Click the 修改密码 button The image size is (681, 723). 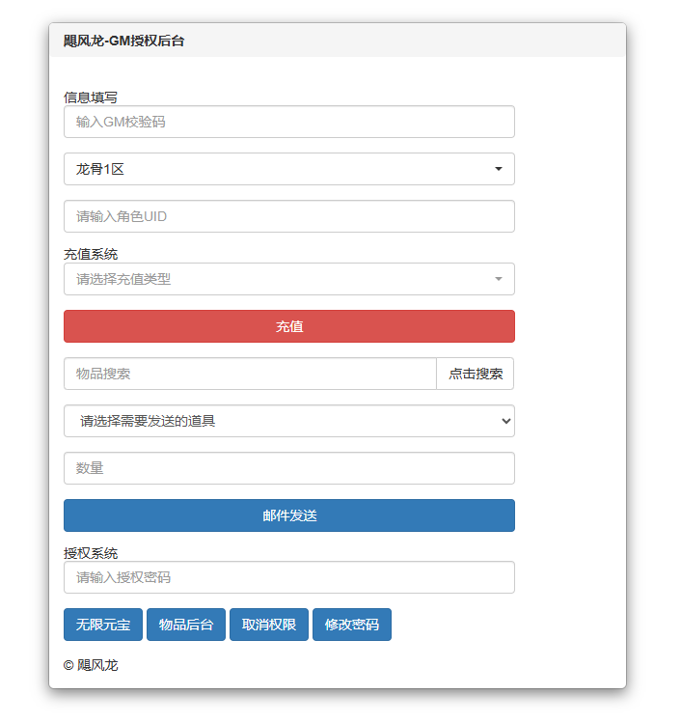[352, 625]
